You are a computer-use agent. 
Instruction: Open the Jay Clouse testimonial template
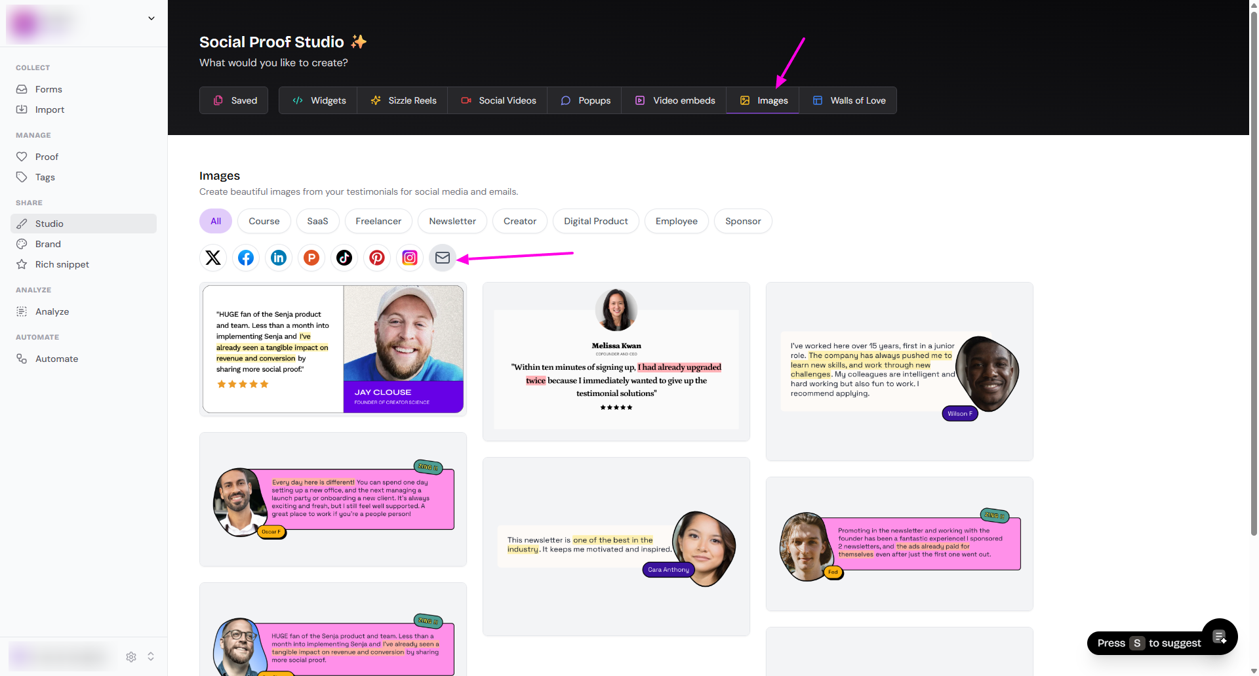click(x=333, y=349)
